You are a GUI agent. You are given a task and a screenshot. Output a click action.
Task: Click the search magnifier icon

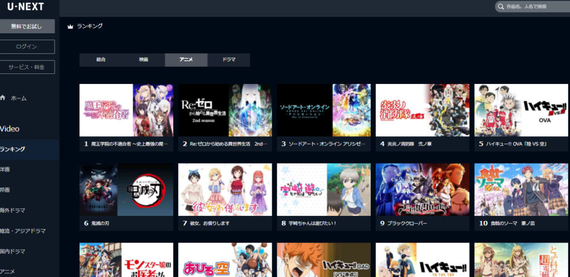coord(501,7)
